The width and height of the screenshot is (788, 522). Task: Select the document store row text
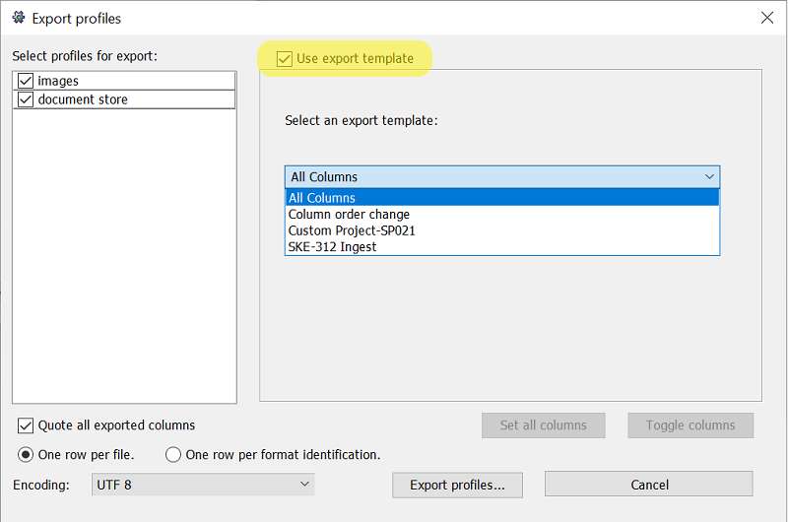coord(83,99)
